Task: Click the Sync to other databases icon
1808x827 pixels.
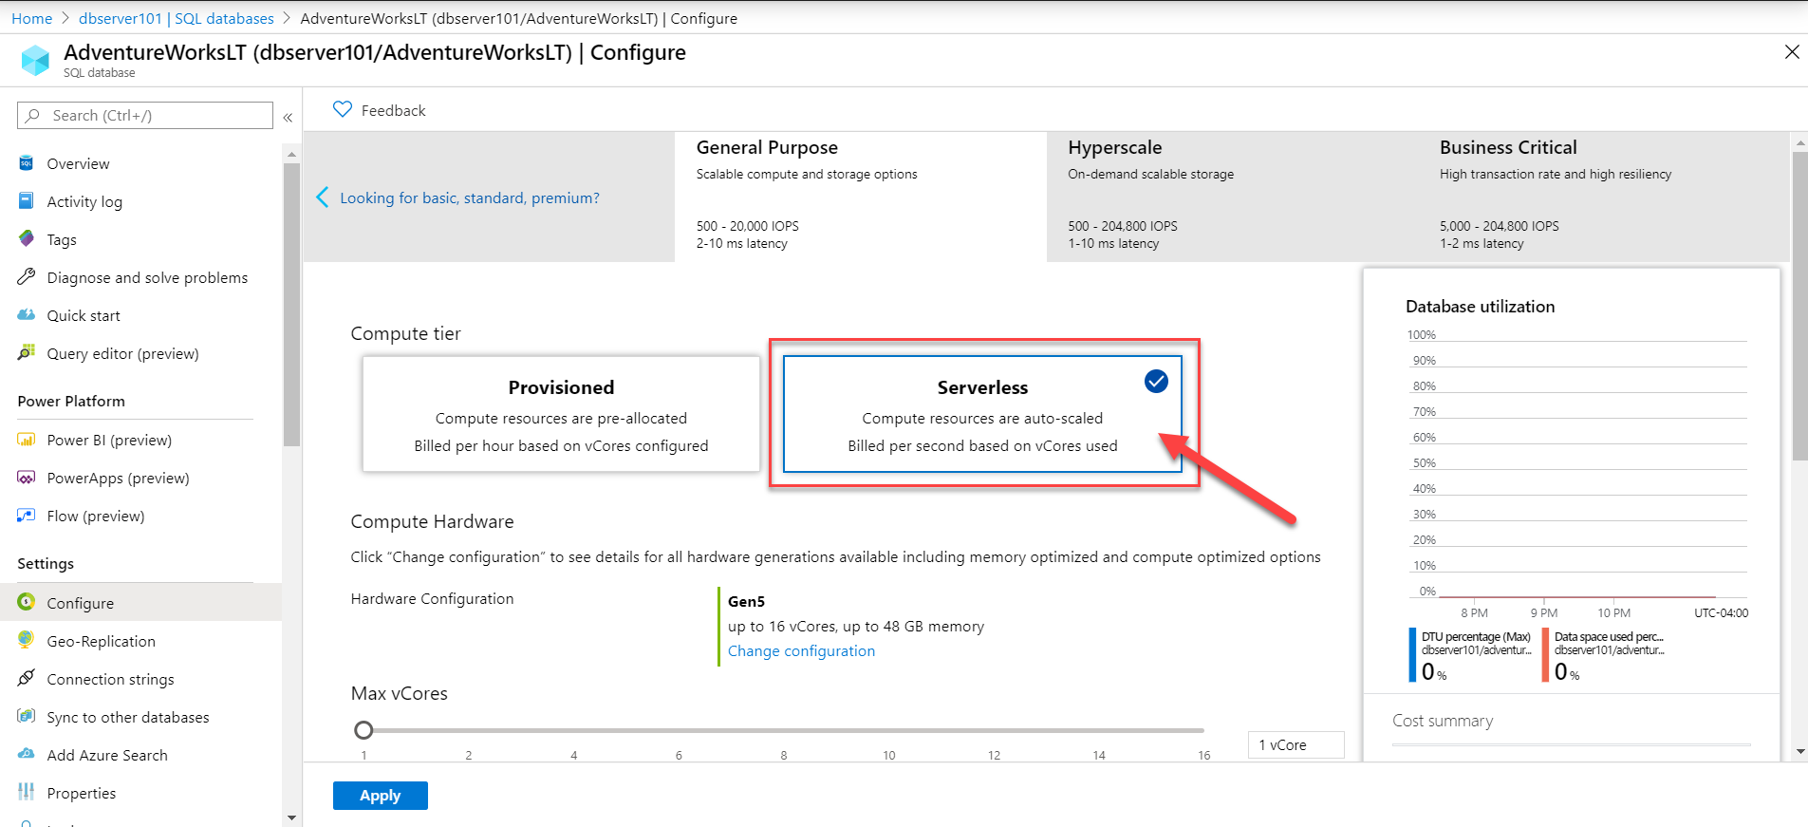Action: (27, 717)
